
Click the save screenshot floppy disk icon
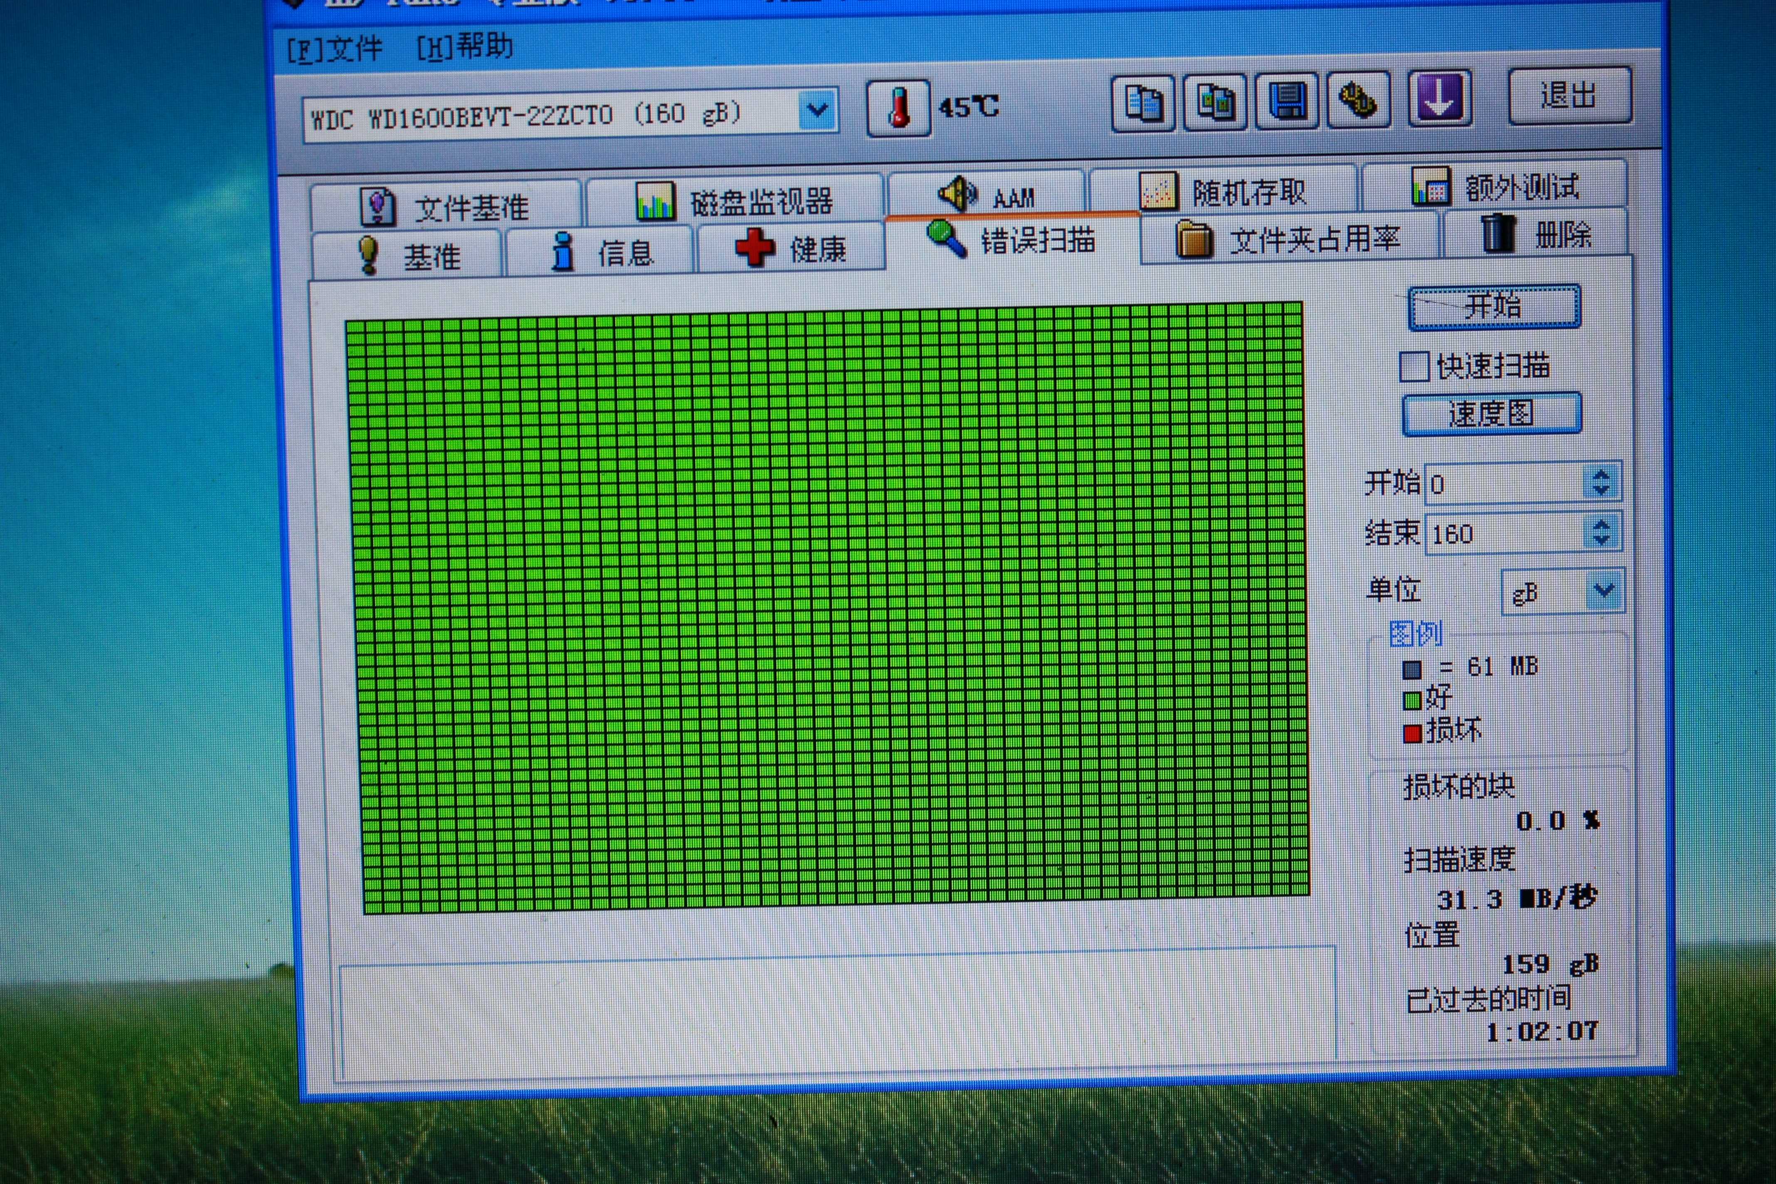(1287, 101)
